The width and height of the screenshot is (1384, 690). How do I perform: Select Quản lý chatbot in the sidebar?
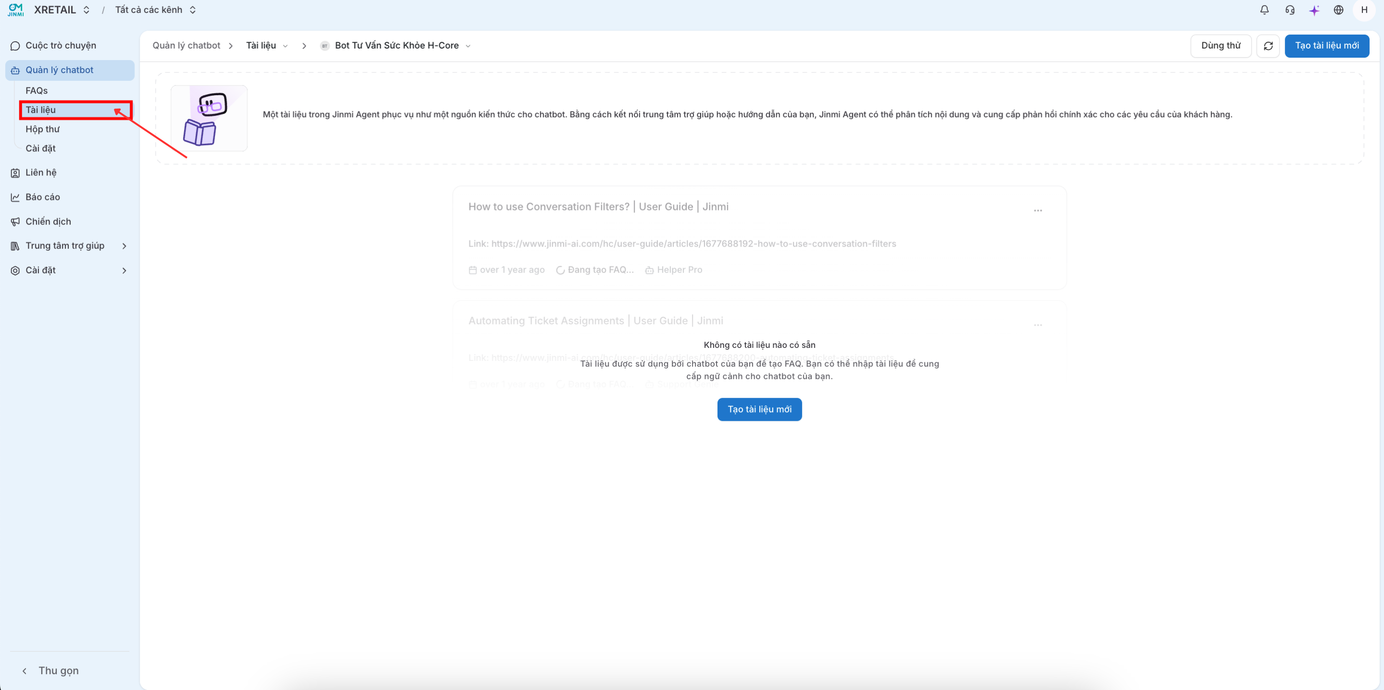(70, 71)
